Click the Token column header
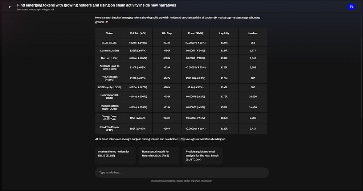The width and height of the screenshot is (363, 191). click(109, 33)
